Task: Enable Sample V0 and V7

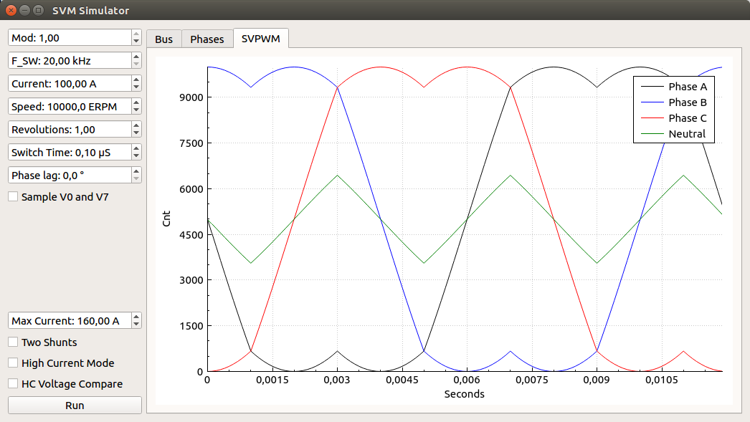Action: pos(12,196)
